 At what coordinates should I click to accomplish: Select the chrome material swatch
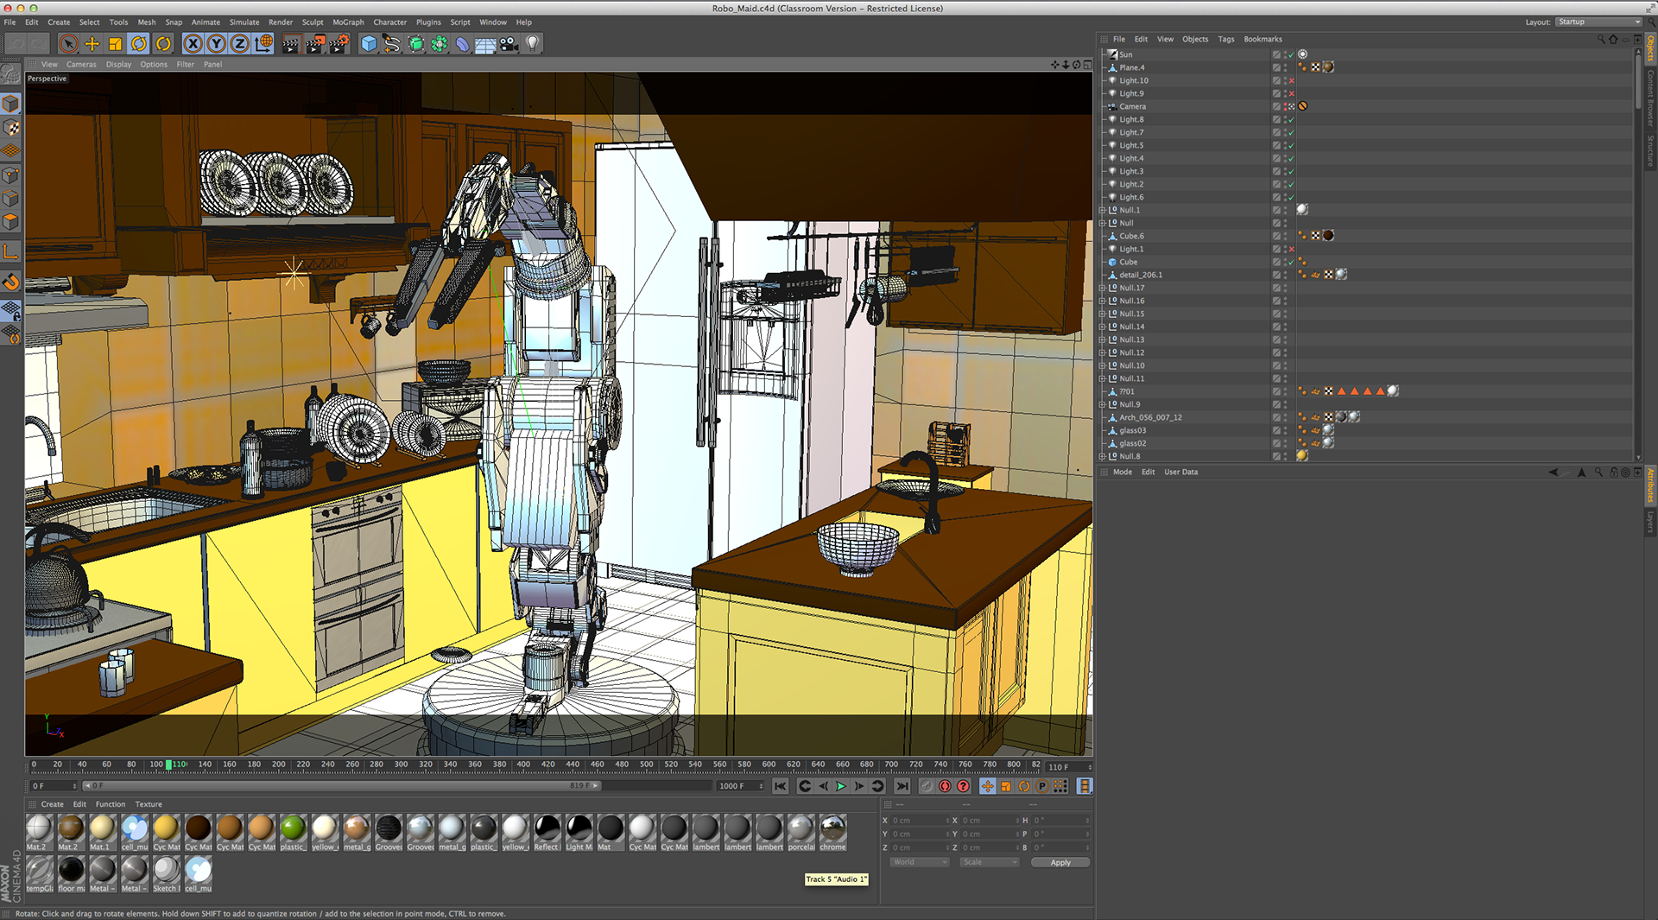(832, 829)
